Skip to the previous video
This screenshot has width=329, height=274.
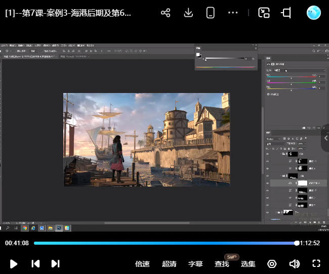[x=35, y=263]
